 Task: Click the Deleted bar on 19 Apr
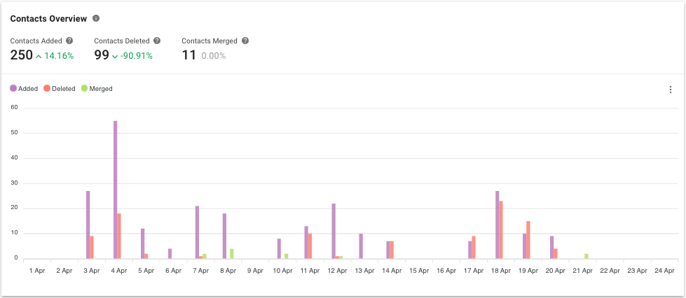click(x=528, y=239)
